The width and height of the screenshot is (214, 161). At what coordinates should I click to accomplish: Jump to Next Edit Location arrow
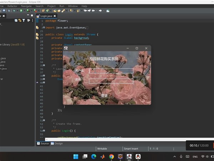[x=89, y=10]
